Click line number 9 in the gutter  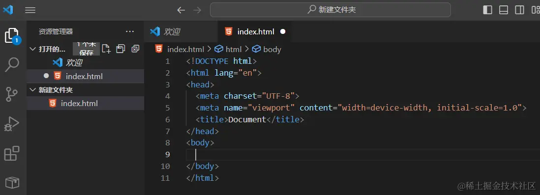click(168, 154)
